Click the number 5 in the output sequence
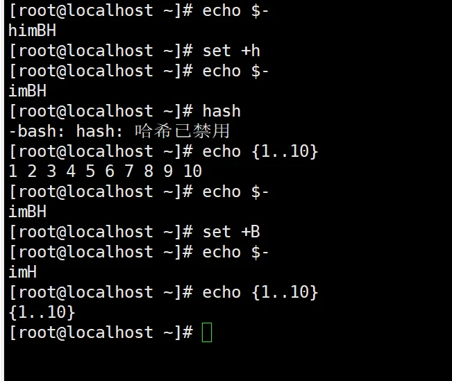 coord(90,171)
